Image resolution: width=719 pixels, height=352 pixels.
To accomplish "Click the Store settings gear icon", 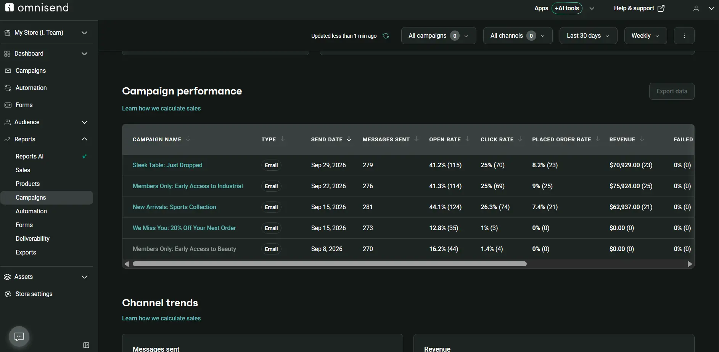I will point(8,294).
